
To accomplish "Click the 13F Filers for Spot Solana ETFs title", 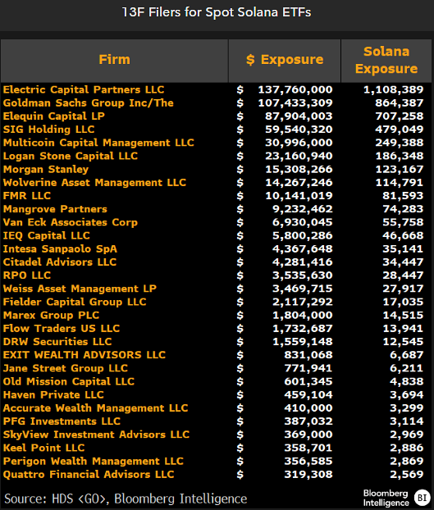I will [217, 12].
